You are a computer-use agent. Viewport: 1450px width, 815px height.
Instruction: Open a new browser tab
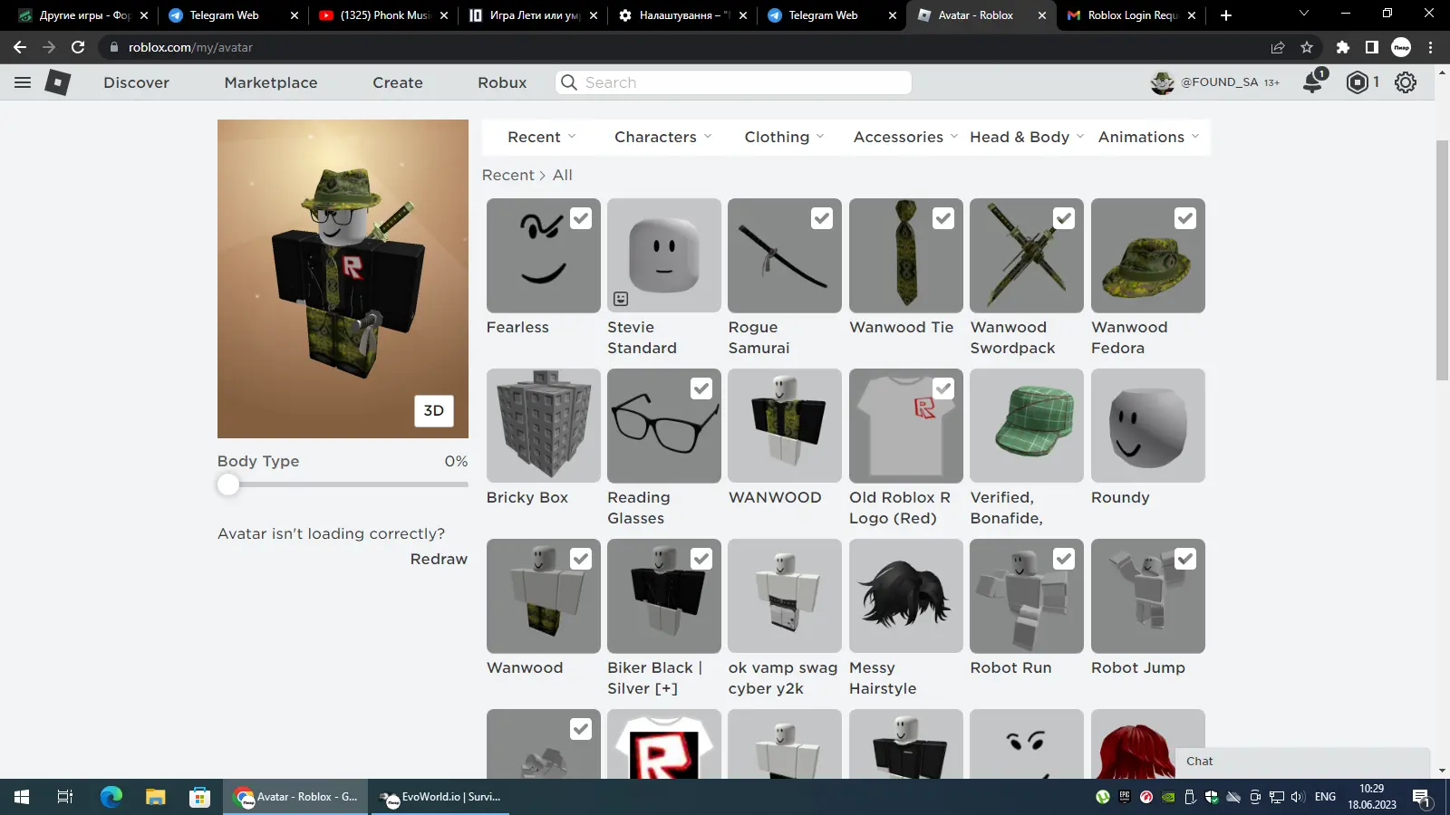click(1226, 15)
